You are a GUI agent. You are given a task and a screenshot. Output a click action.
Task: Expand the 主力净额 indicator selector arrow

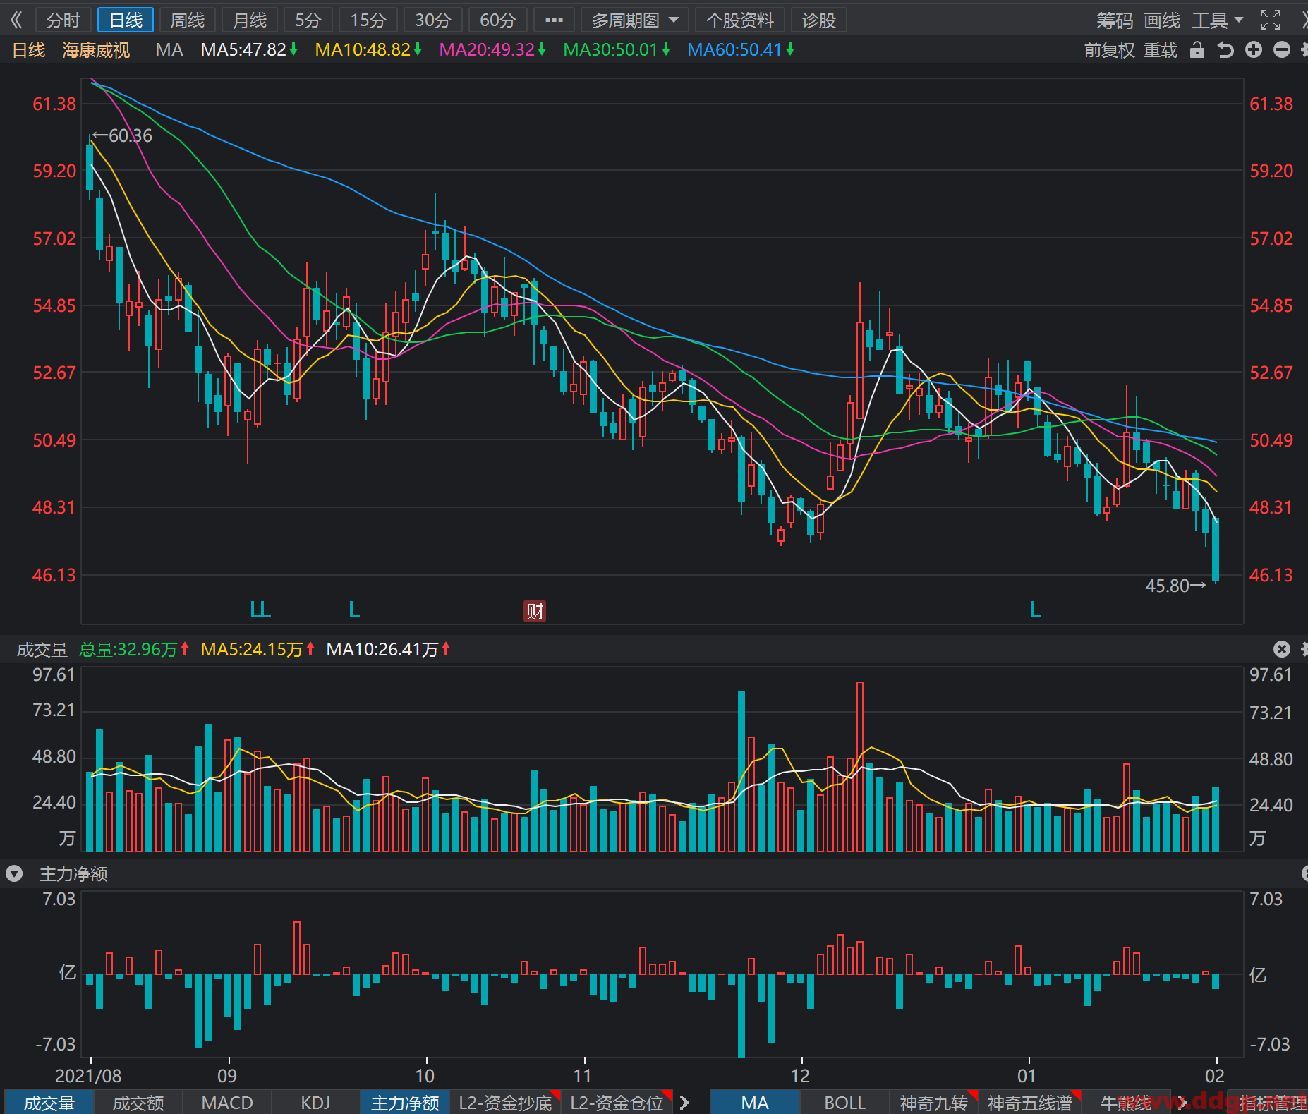(x=14, y=874)
